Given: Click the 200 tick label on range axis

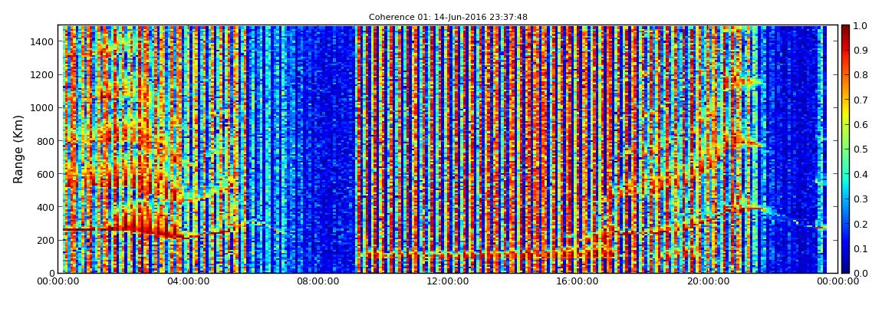Looking at the screenshot, I should (x=45, y=241).
